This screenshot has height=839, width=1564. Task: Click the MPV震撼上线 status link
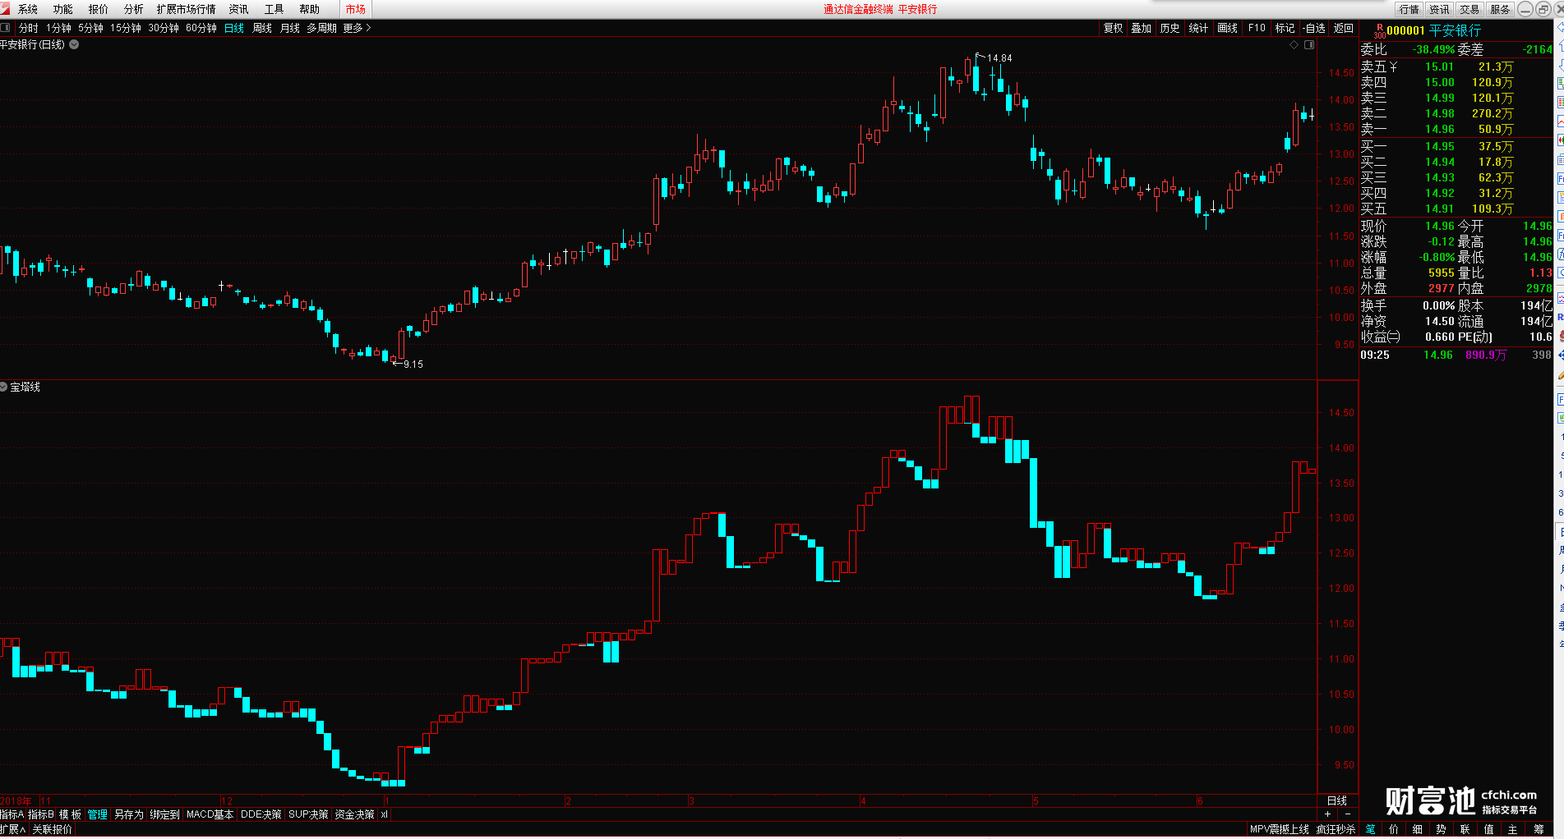tap(1279, 829)
